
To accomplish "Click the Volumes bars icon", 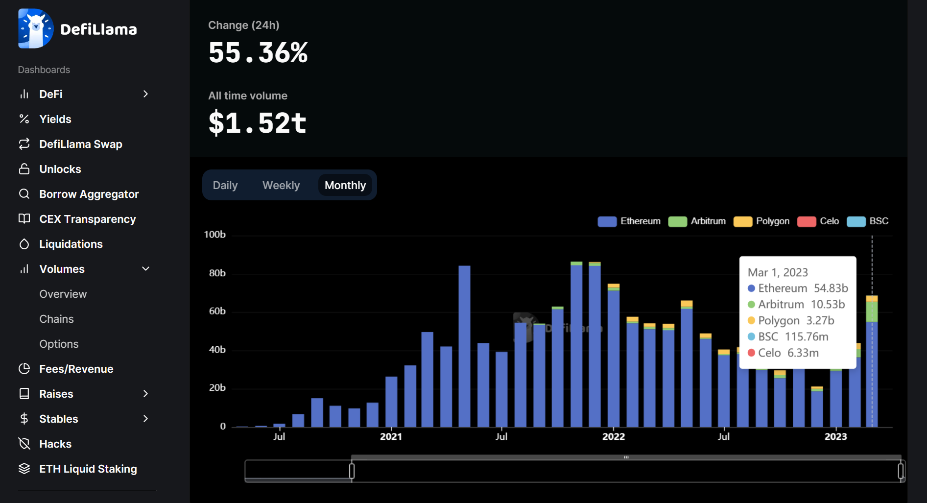I will (24, 269).
